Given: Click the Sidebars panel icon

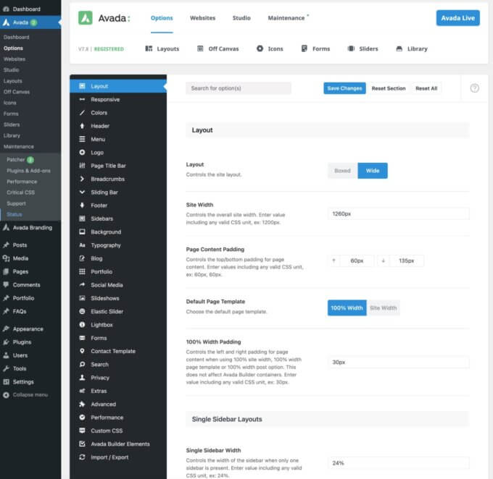Looking at the screenshot, I should click(82, 219).
